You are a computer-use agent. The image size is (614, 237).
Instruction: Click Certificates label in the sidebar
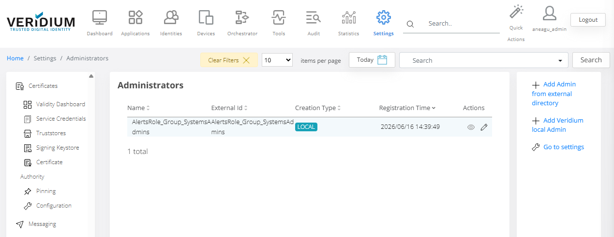click(43, 86)
